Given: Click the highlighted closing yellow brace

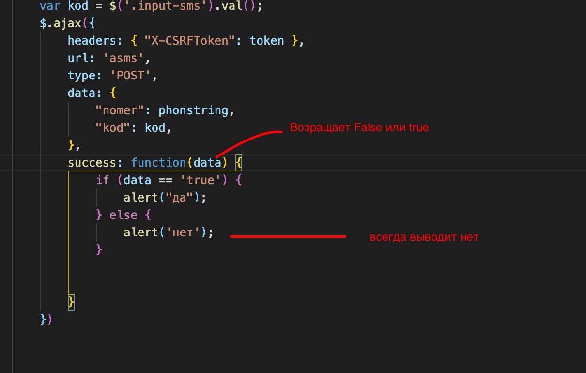Looking at the screenshot, I should click(71, 302).
